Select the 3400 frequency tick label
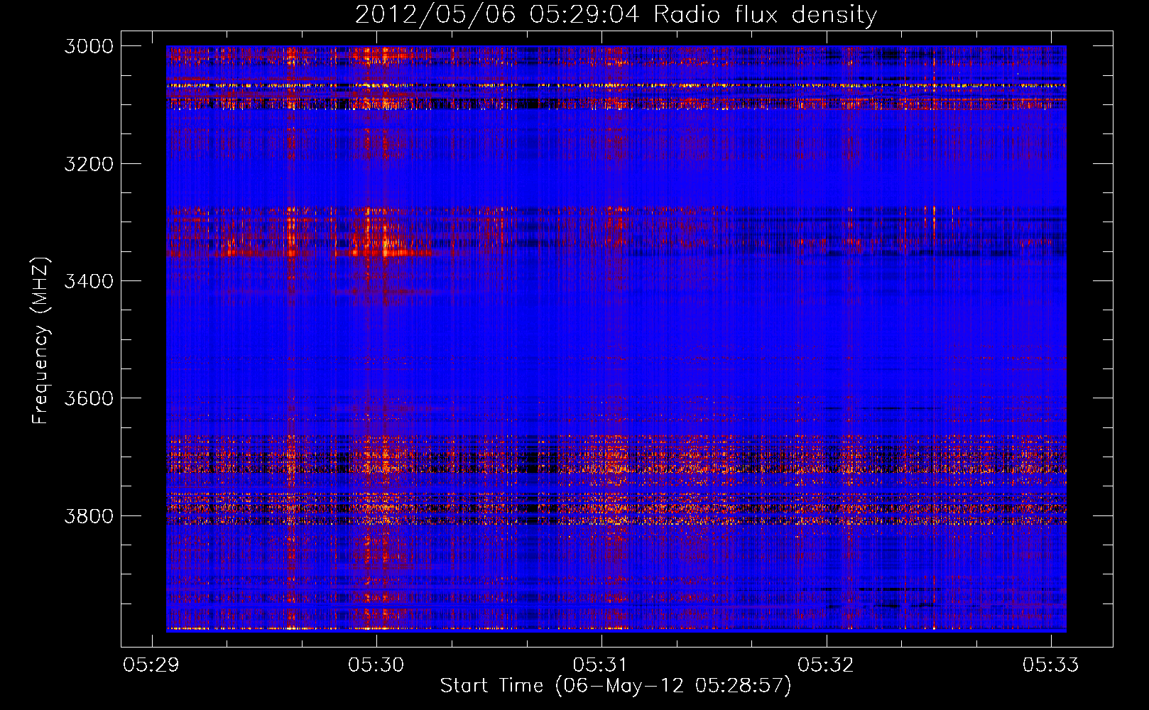The image size is (1149, 710). tap(89, 281)
